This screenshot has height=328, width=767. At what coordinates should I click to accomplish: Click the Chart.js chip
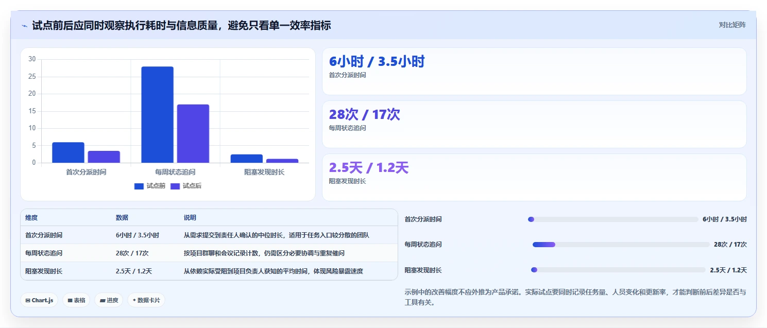click(x=39, y=300)
